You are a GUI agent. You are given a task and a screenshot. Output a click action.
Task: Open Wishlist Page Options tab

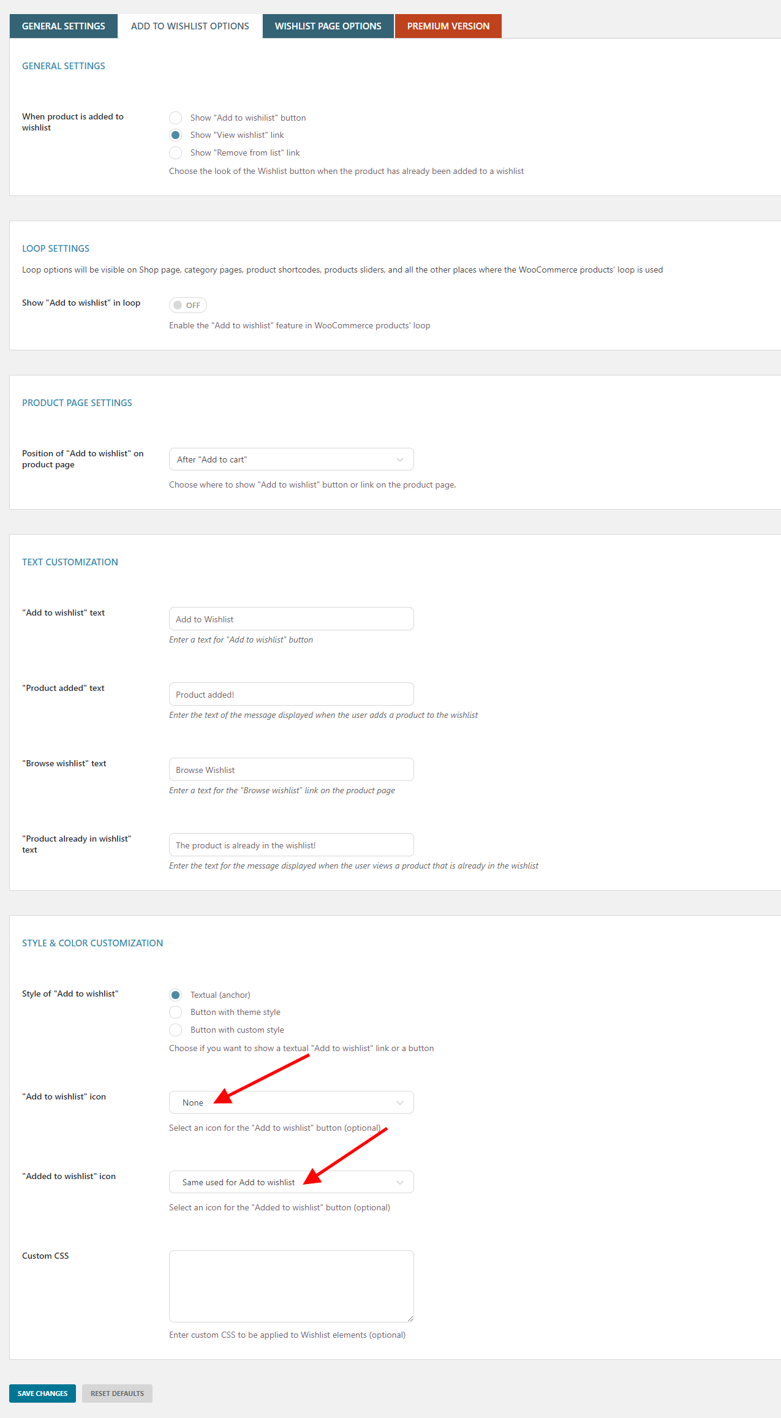point(328,26)
